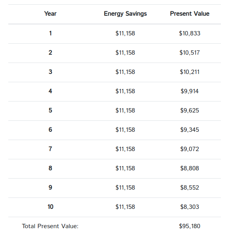This screenshot has height=238, width=239.
Task: Click the Year 3 row number
Action: (x=50, y=72)
